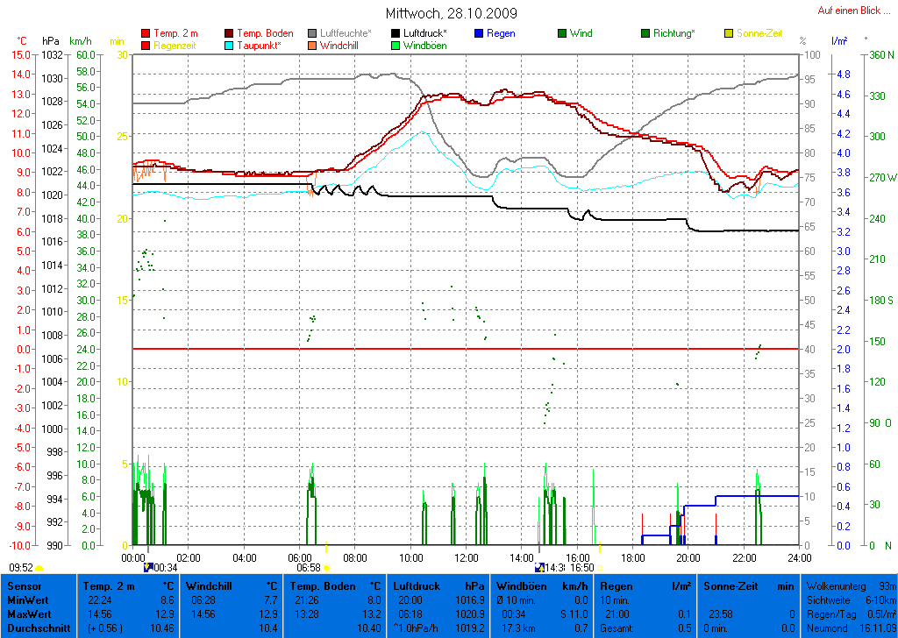Select the gray Luftfeuchte legend square
898x638 pixels.
click(x=312, y=33)
